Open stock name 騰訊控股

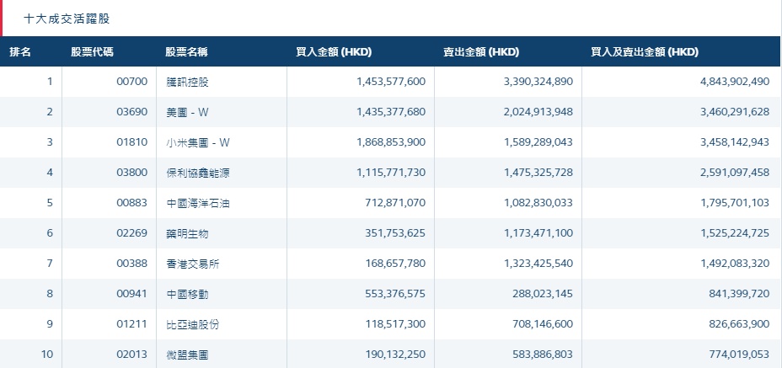(188, 82)
